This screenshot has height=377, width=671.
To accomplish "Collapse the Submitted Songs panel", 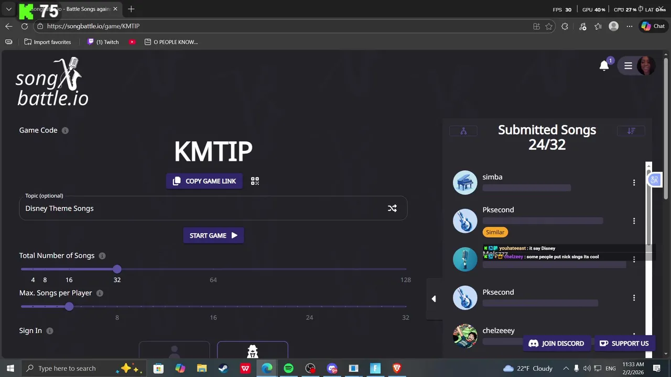I will [434, 299].
